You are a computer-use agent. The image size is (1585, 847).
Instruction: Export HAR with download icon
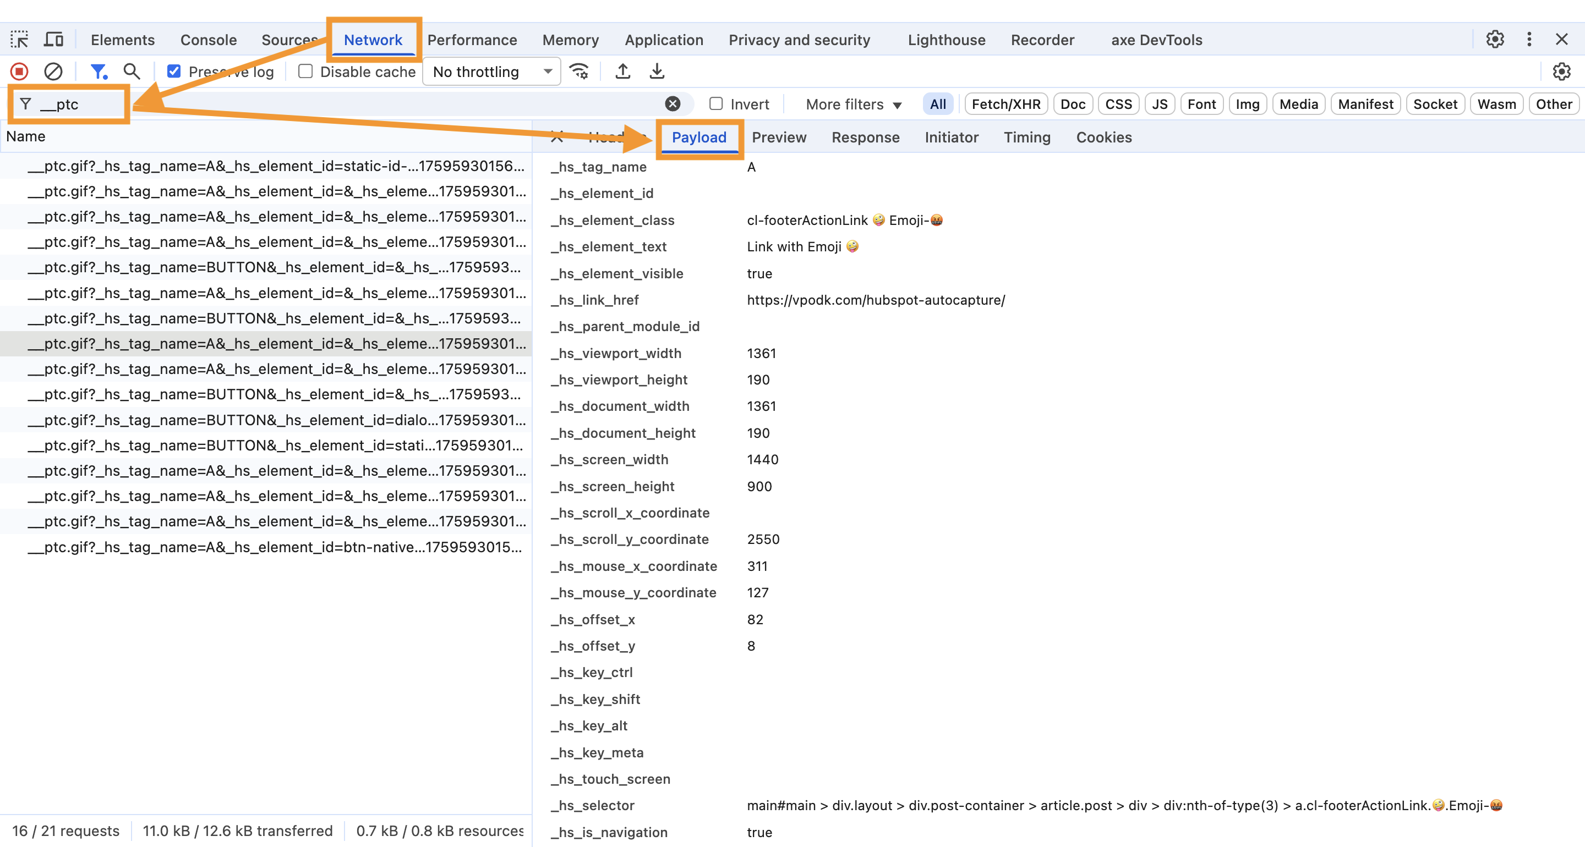[657, 71]
